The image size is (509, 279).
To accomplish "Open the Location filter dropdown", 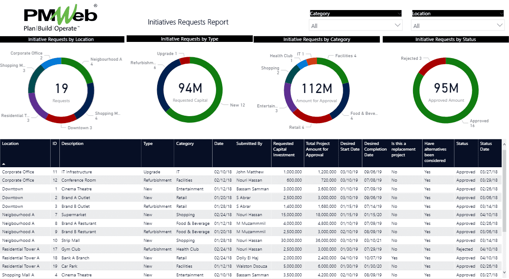I will (457, 26).
